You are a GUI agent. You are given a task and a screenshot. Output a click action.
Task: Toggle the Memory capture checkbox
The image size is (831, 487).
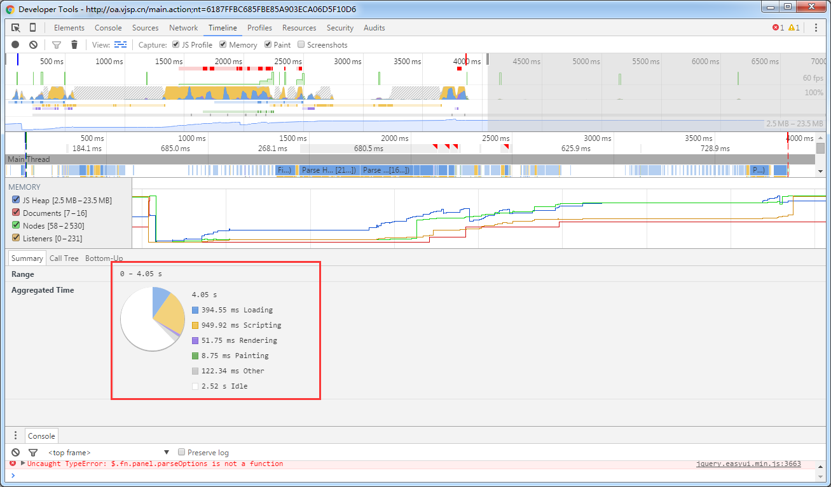click(x=223, y=45)
